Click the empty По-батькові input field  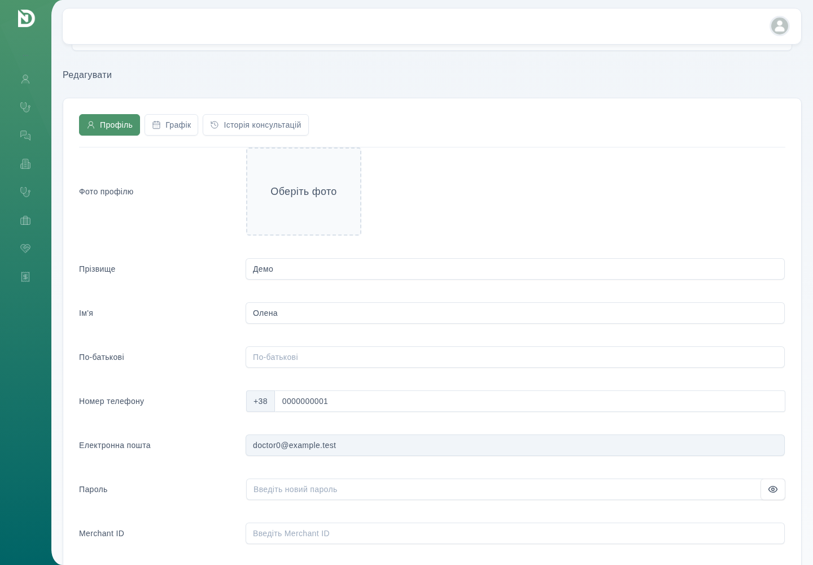515,357
